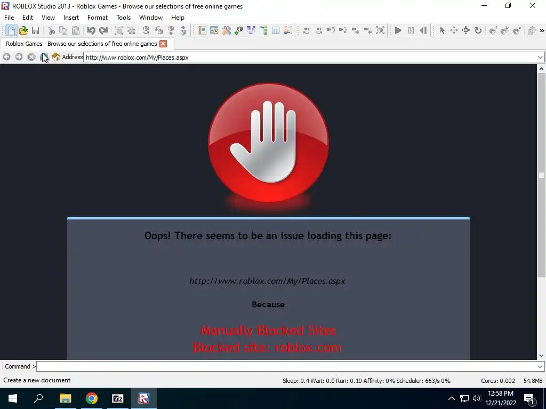Click the Cut scissors icon
The width and height of the screenshot is (546, 409).
click(x=51, y=30)
